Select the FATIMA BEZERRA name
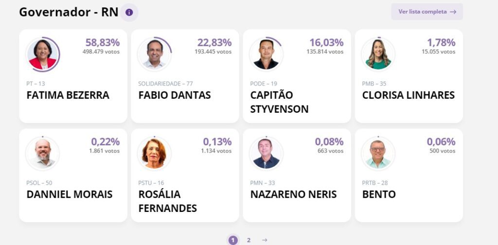The width and height of the screenshot is (498, 245). [68, 95]
